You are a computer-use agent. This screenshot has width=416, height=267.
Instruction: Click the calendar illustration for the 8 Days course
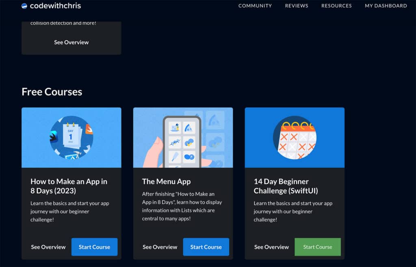71,137
